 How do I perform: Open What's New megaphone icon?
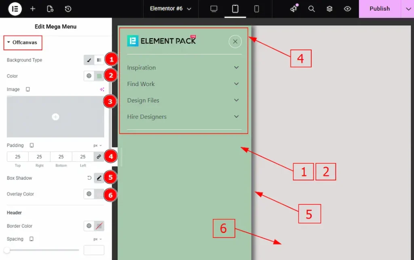coord(294,8)
